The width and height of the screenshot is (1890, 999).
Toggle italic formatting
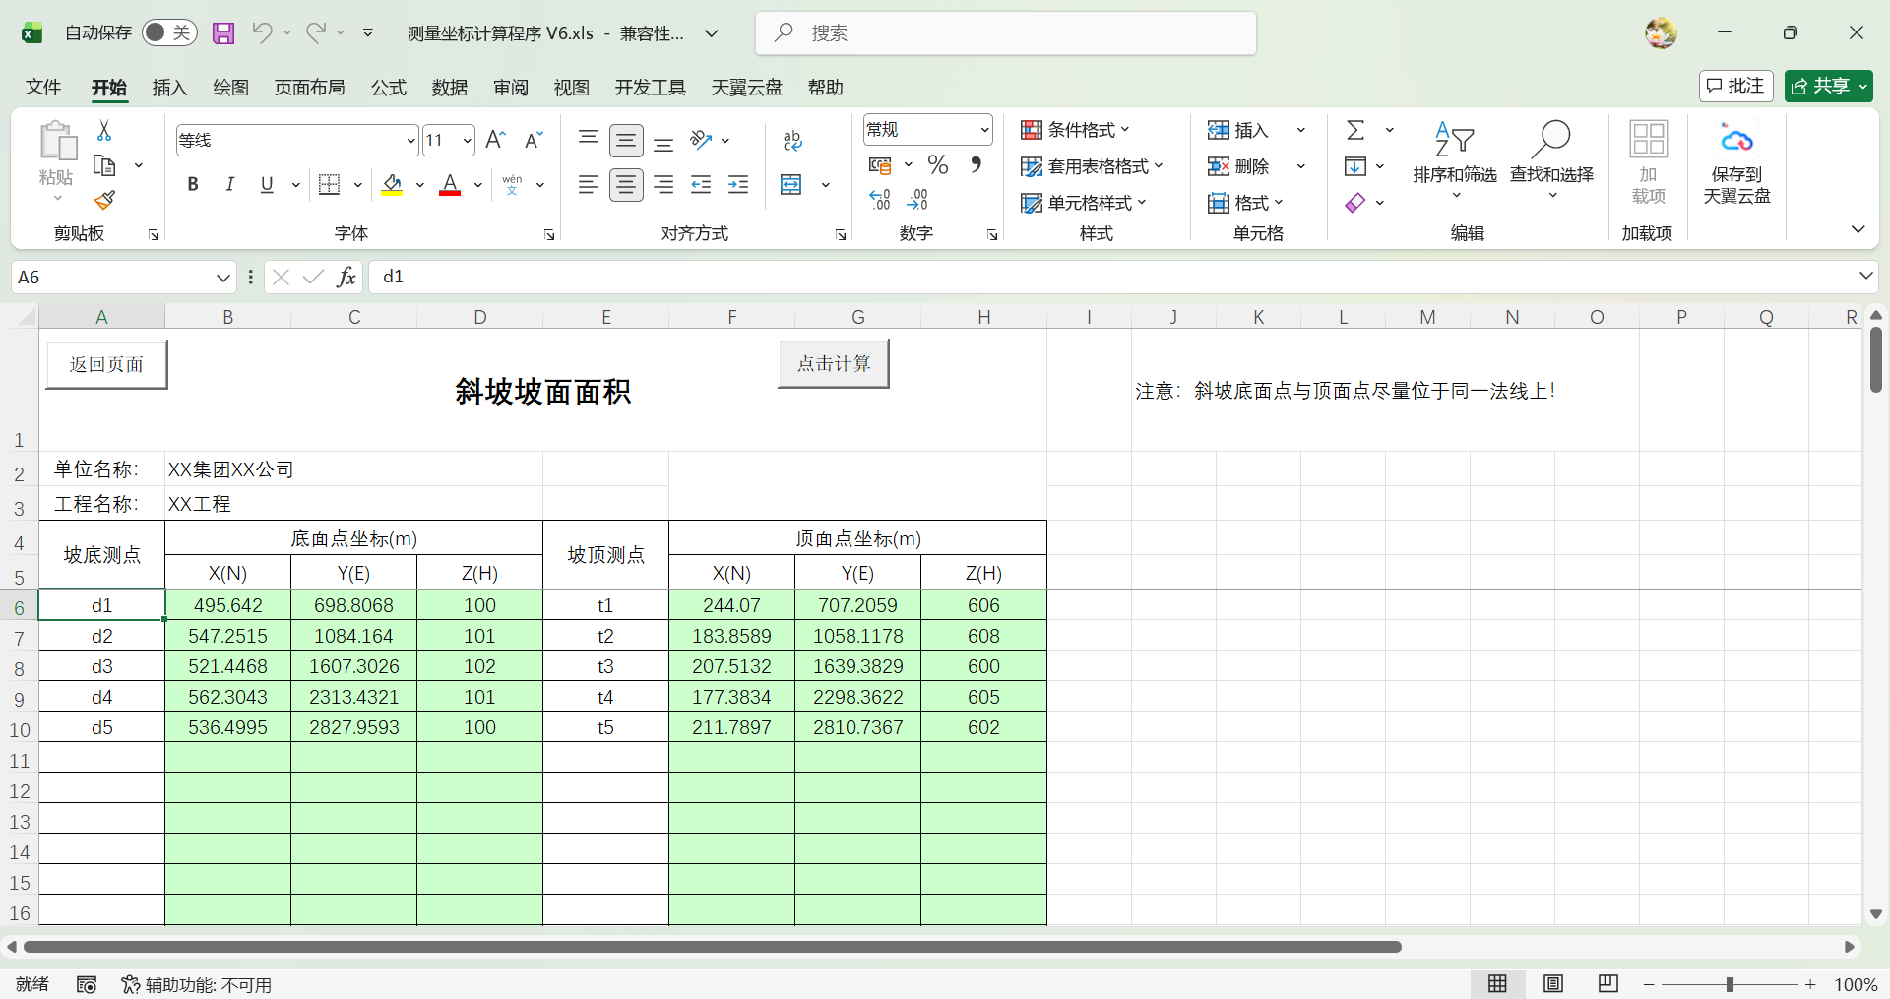point(229,185)
